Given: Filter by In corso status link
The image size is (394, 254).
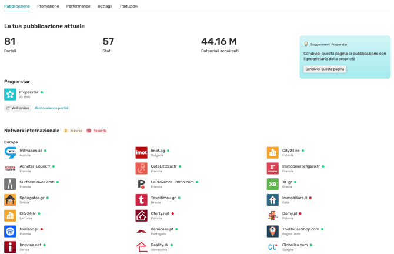Looking at the screenshot, I should [x=76, y=131].
